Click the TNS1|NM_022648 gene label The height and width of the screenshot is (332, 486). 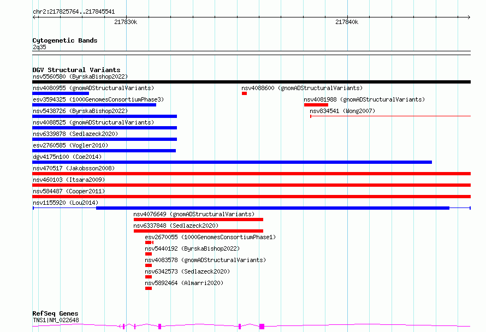(56, 320)
